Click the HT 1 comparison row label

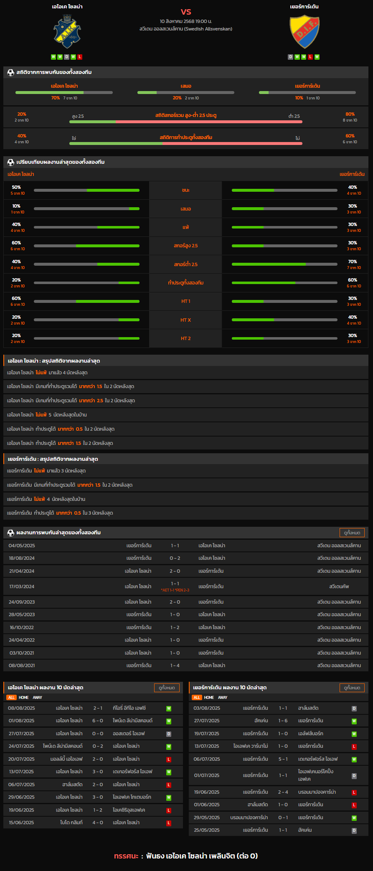pyautogui.click(x=186, y=301)
